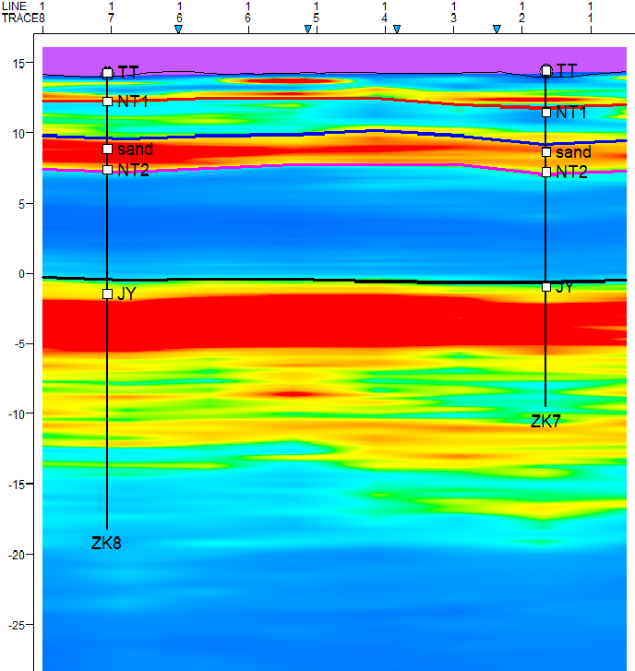Click the purple top layer band
Viewport: 635px width, 671px height.
click(323, 60)
